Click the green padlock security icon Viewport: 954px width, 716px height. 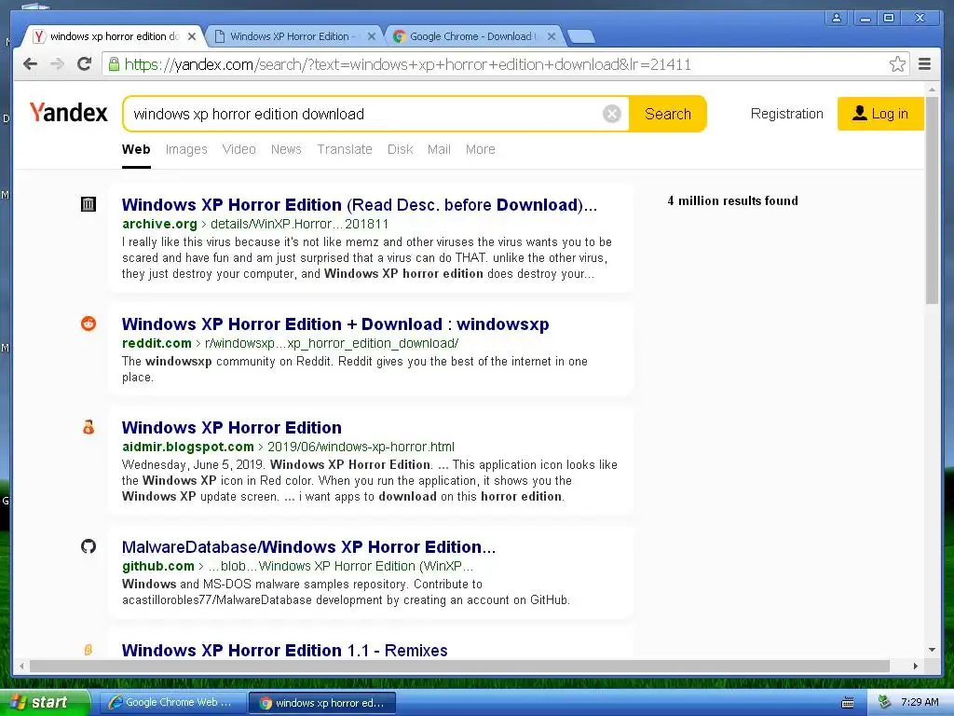(x=114, y=64)
